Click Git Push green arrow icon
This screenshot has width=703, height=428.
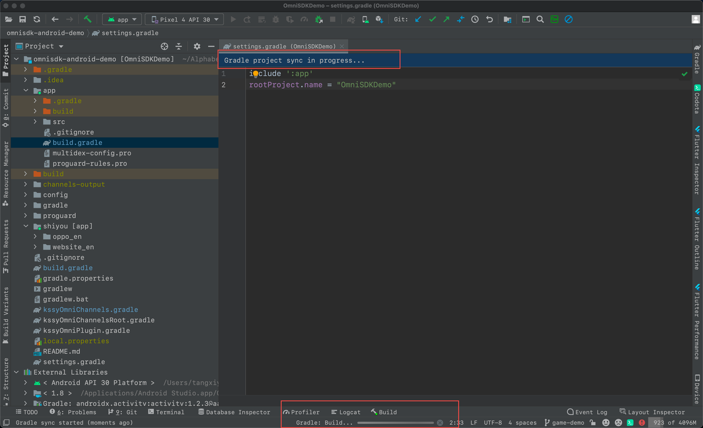447,19
